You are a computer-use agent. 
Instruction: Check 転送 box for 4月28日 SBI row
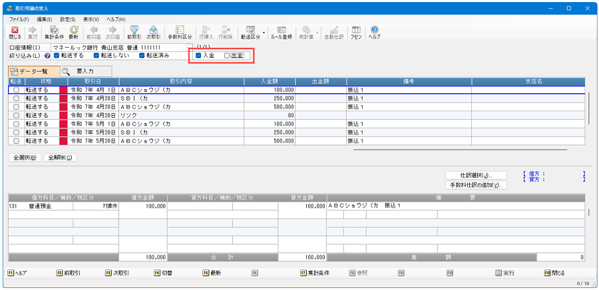16,98
